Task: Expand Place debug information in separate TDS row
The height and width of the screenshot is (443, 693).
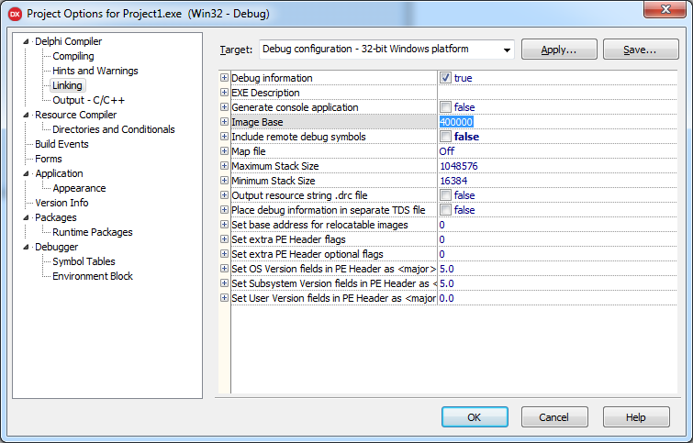Action: point(224,210)
